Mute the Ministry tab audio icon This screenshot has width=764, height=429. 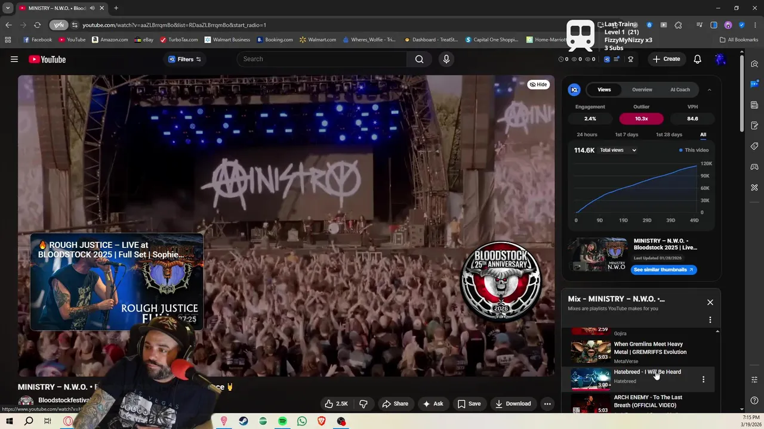click(92, 8)
